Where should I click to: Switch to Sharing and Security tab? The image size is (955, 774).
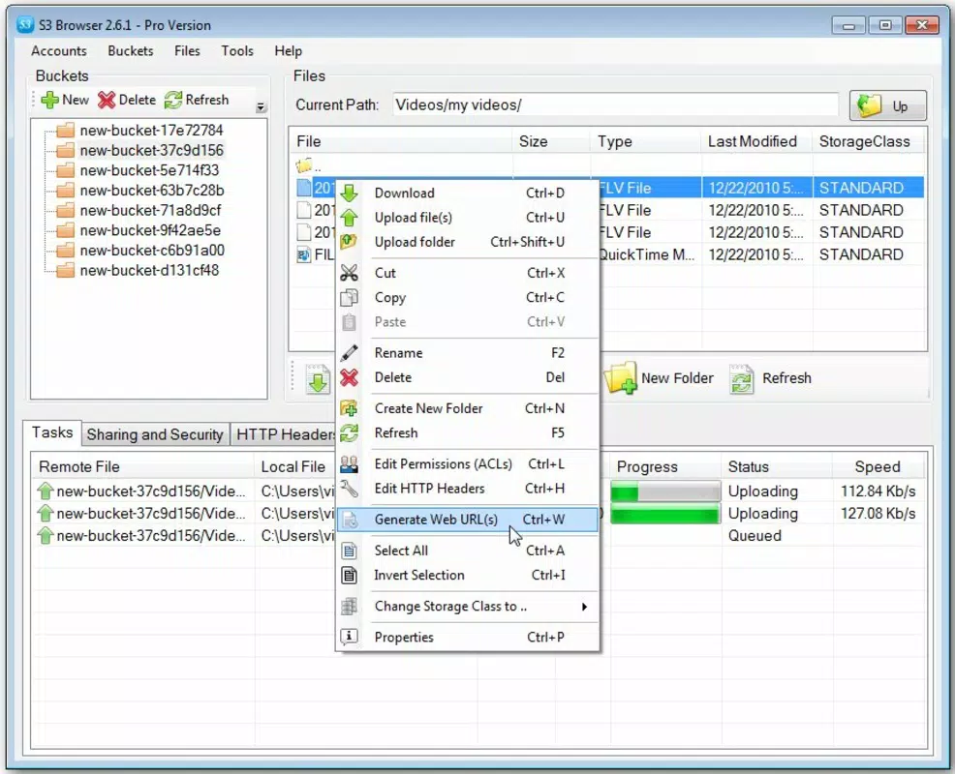pos(155,434)
